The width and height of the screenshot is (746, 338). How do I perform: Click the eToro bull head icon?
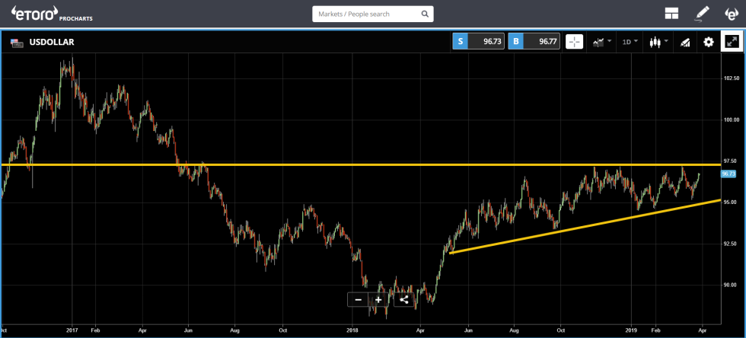click(731, 14)
